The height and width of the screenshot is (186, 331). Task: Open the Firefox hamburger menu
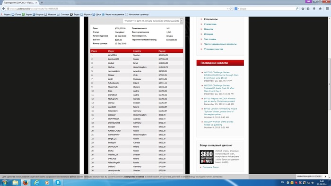(327, 8)
